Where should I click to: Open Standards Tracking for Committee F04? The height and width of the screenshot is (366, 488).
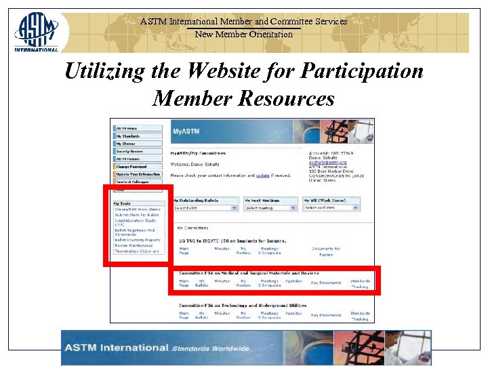(360, 284)
